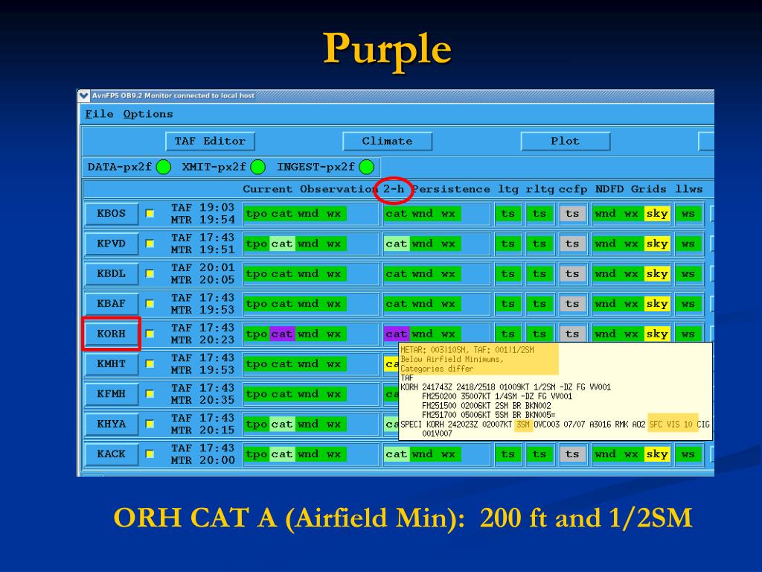Click the Plot button
The width and height of the screenshot is (762, 572).
pos(565,141)
